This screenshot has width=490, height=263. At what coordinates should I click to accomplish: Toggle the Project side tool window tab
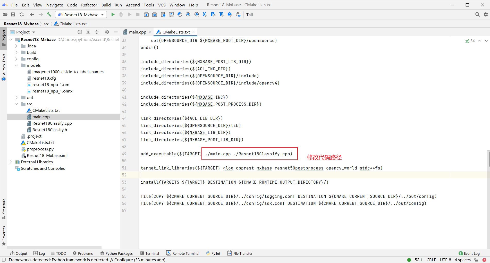(x=4, y=38)
